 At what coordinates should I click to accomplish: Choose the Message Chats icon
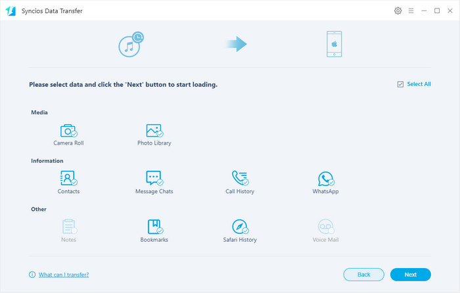[154, 178]
